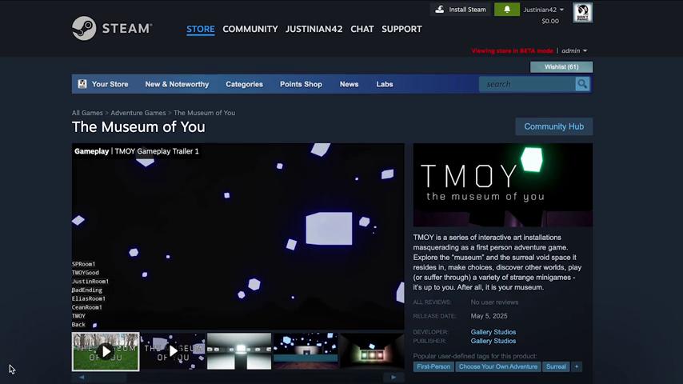Open the notifications bell icon
The image size is (683, 384).
point(506,9)
